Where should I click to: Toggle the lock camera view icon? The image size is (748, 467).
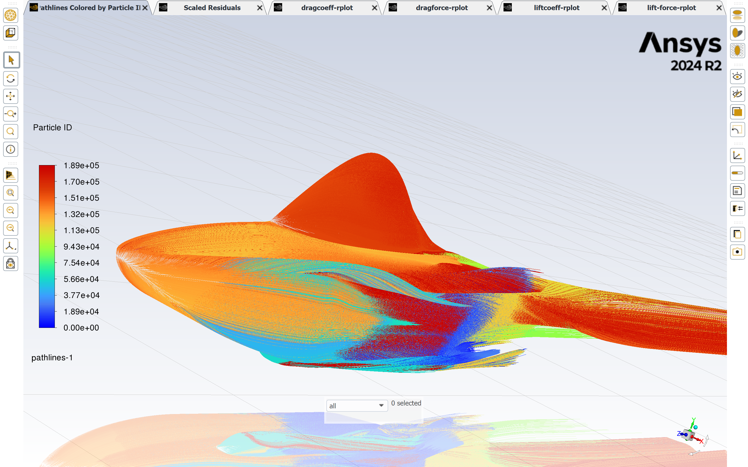[10, 263]
